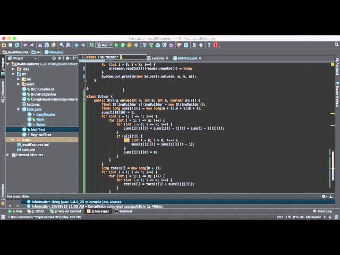This screenshot has height=255, width=340.
Task: Click the Search Everywhere magnifier at top right
Action: point(336,45)
